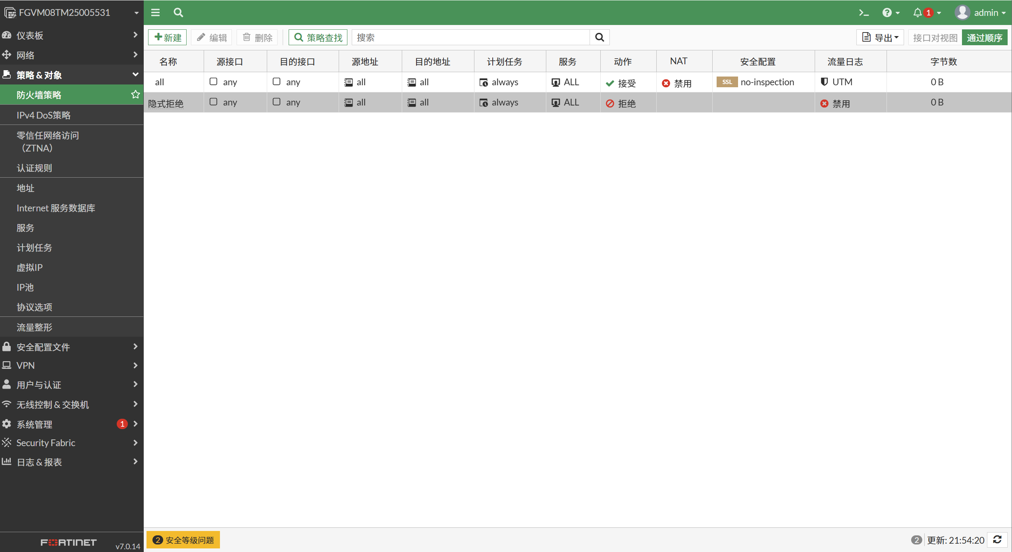Image resolution: width=1012 pixels, height=552 pixels.
Task: Click 目的接口 any in 隐式拒绝 row
Action: click(x=287, y=102)
